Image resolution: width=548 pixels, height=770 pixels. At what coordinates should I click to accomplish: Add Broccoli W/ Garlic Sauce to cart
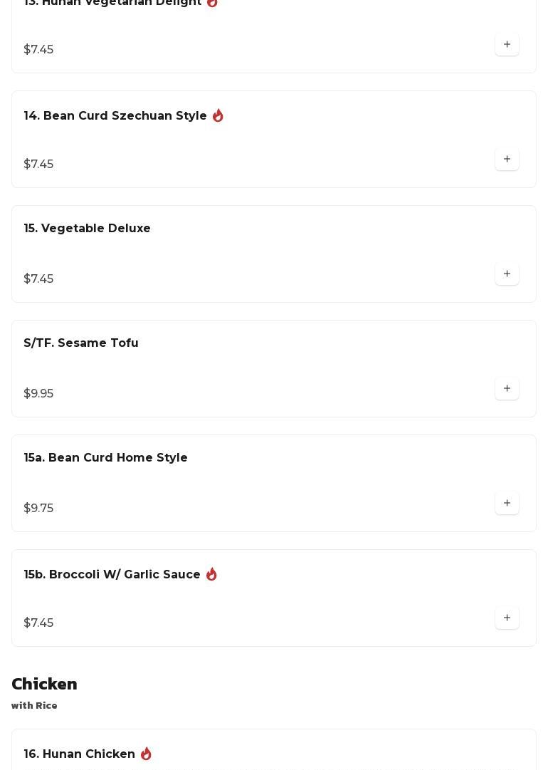507,618
